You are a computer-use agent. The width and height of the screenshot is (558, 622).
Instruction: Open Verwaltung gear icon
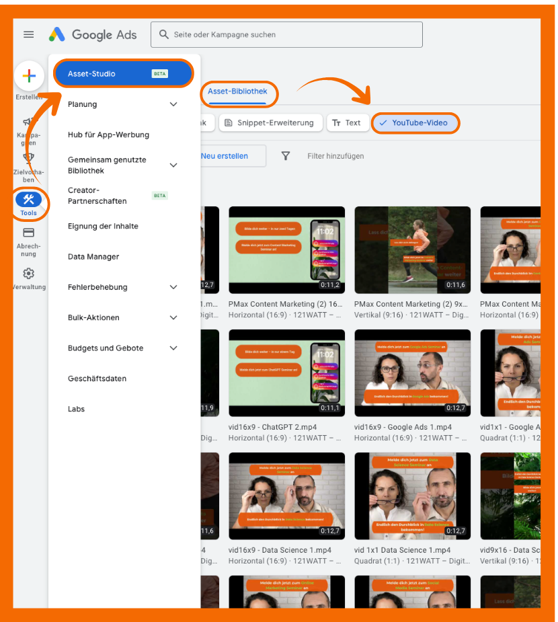(29, 274)
